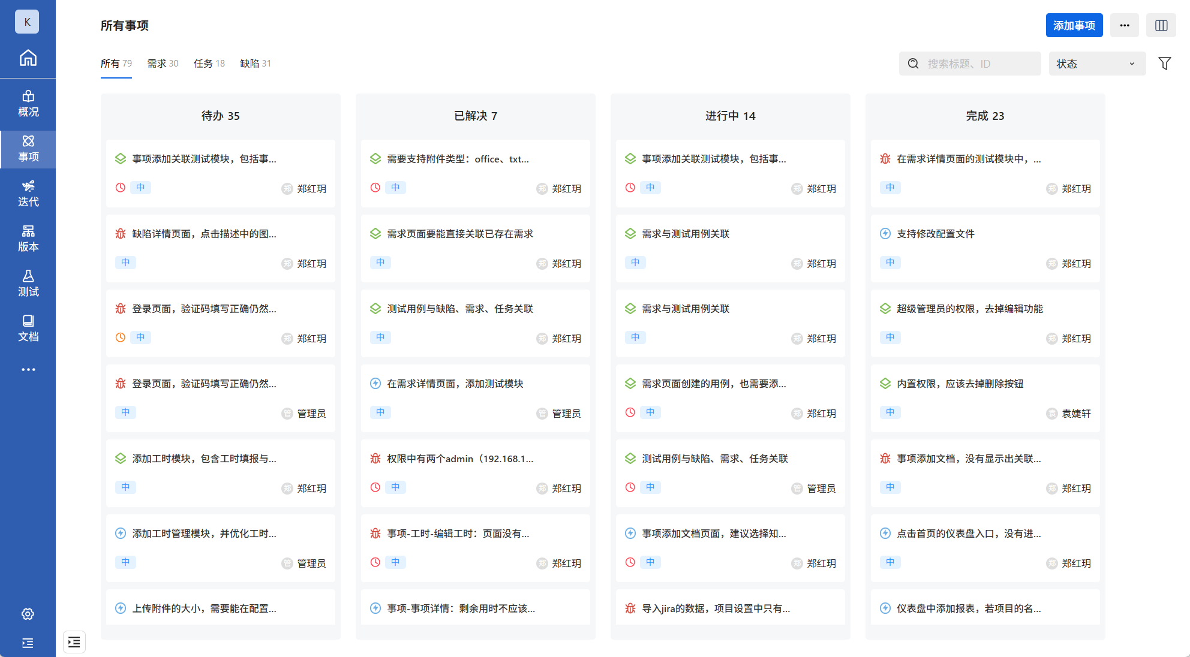Open the 概况 overview sidebar icon
Screen dimensions: 1190x657
(x=28, y=104)
